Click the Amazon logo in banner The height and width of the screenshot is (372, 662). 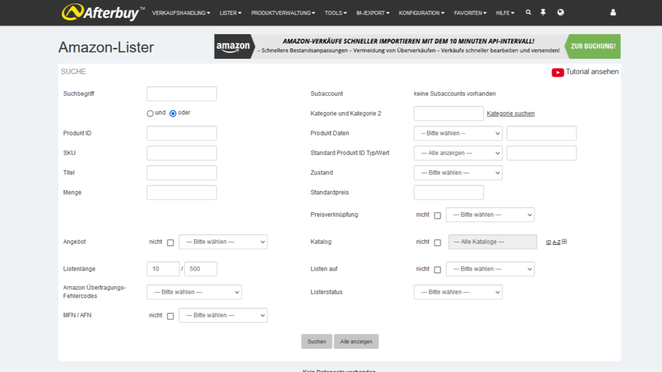click(233, 46)
